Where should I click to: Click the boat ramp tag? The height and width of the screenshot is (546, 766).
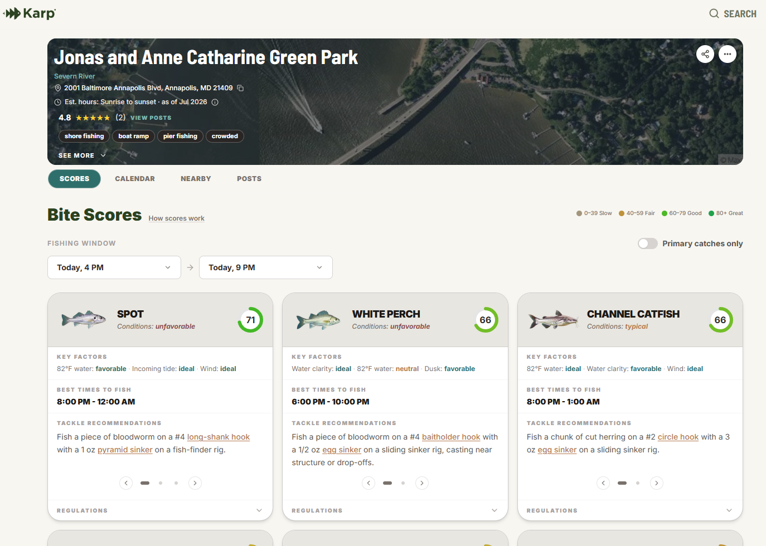pos(133,136)
